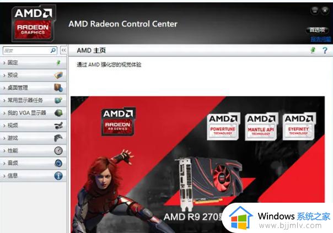Click the 信息 information icon
Viewport: 333px width, 233px height.
click(x=58, y=176)
